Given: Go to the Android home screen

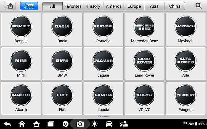Looking at the screenshot, I should pyautogui.click(x=22, y=124).
